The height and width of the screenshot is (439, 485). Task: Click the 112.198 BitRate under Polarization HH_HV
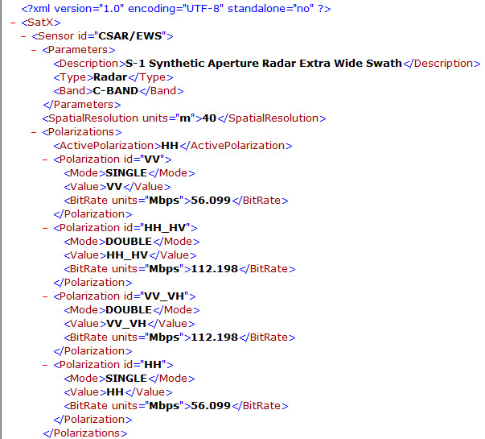tap(214, 269)
